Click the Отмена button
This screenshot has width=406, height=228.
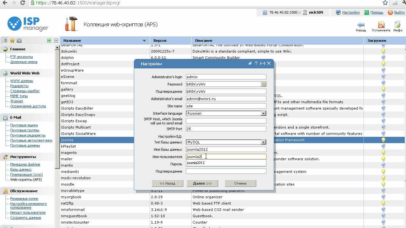(240, 183)
